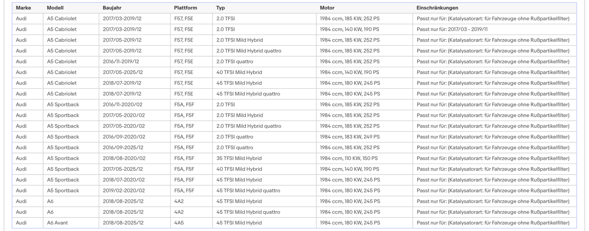
Task: Click the 110 KW, 150 PS motor cell
Action: click(x=349, y=158)
